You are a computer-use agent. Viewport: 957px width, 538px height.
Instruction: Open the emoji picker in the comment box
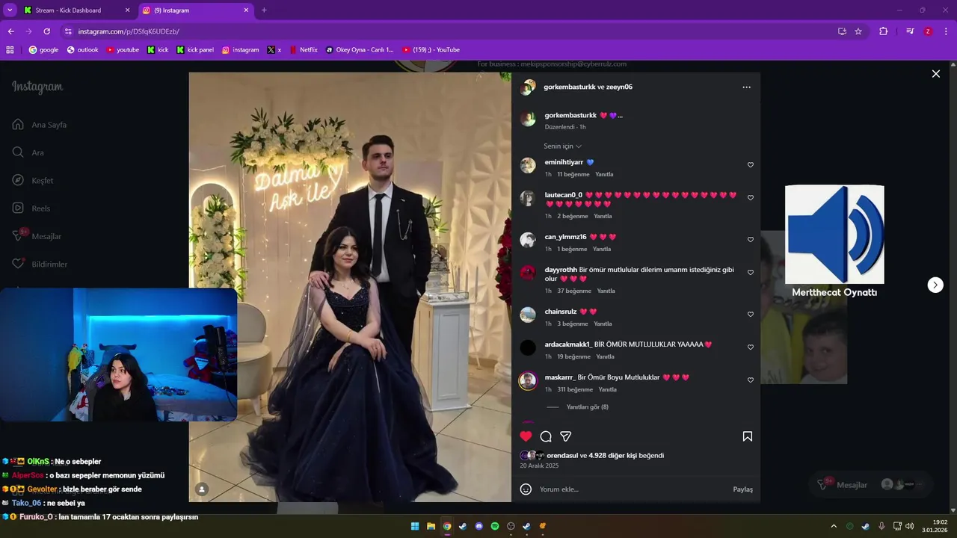pyautogui.click(x=526, y=489)
